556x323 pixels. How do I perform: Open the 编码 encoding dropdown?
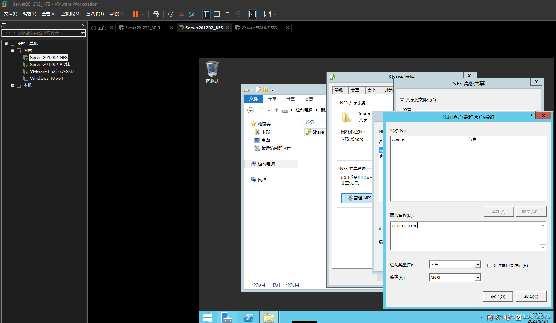[477, 277]
